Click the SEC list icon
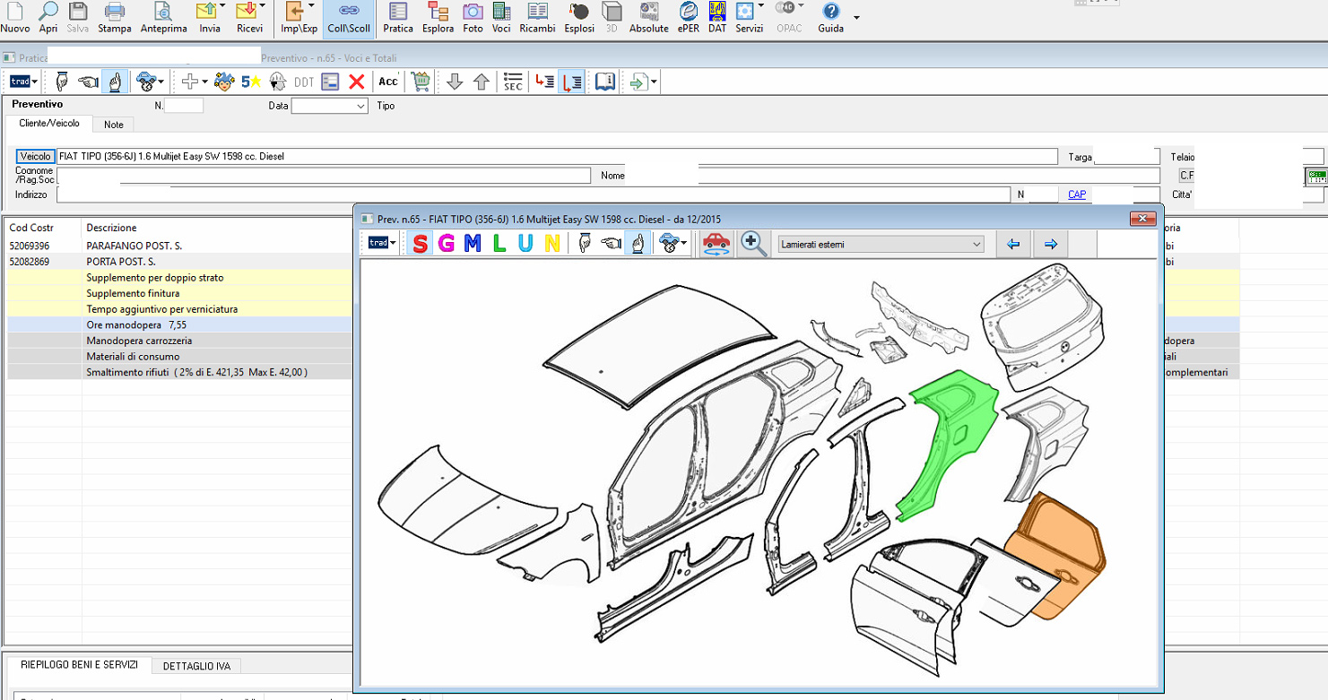Screen dimensions: 1328x700 point(513,82)
